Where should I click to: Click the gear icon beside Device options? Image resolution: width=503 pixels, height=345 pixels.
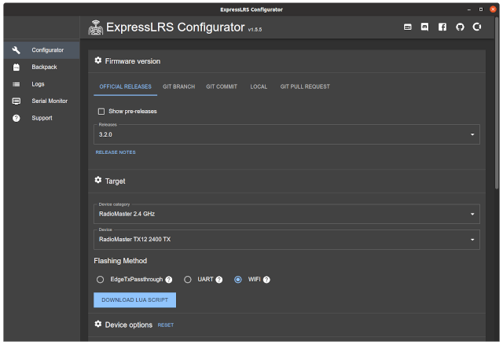click(x=97, y=324)
